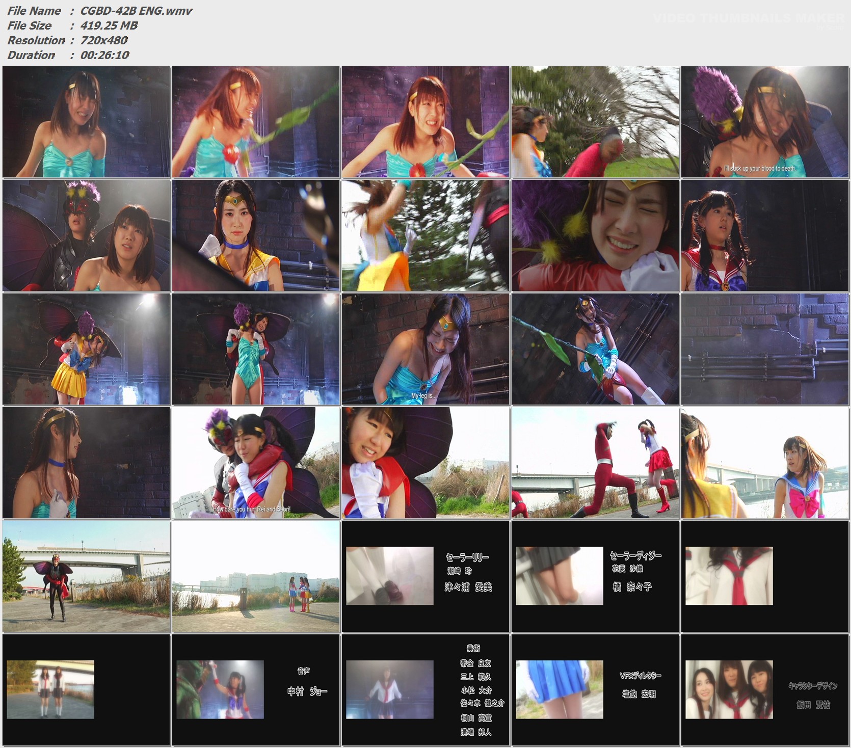
Task: Open credits frame labeled VFXディレクター
Action: point(595,690)
